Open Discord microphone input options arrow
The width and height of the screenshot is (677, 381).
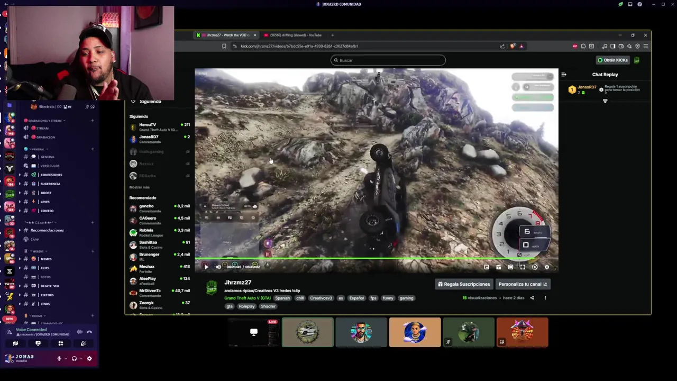pos(66,359)
